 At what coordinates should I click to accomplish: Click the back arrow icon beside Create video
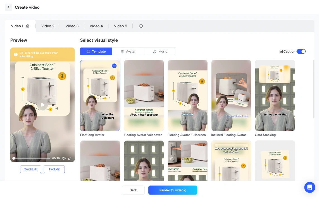click(x=8, y=7)
